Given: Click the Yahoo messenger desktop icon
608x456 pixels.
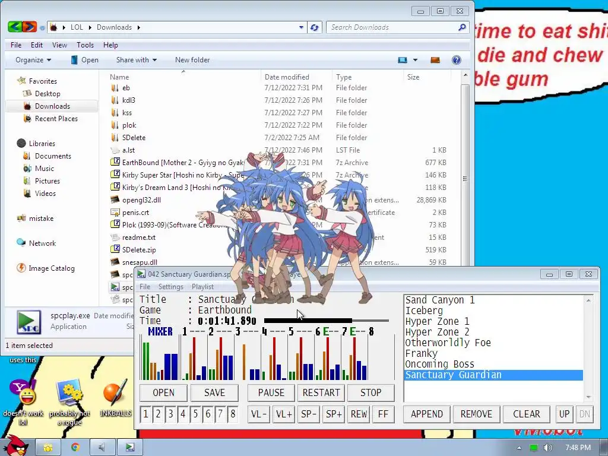Looking at the screenshot, I should tap(23, 392).
